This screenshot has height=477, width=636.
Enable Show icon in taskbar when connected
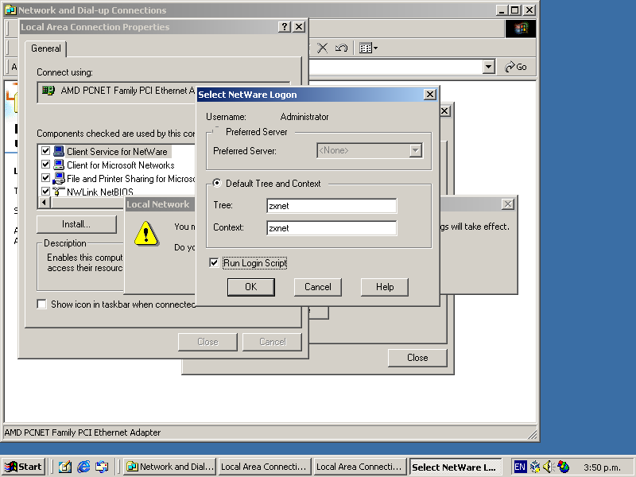tap(41, 304)
